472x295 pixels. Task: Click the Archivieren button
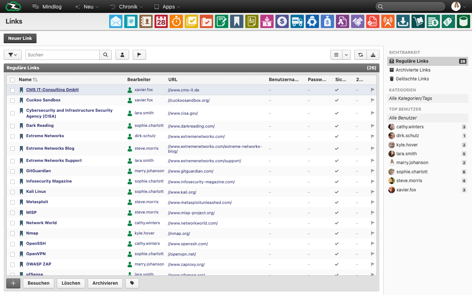point(105,283)
